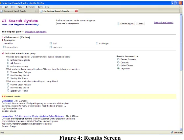Select Forever Green Foliage under competitor products
The height and width of the screenshot is (140, 184).
8,72
